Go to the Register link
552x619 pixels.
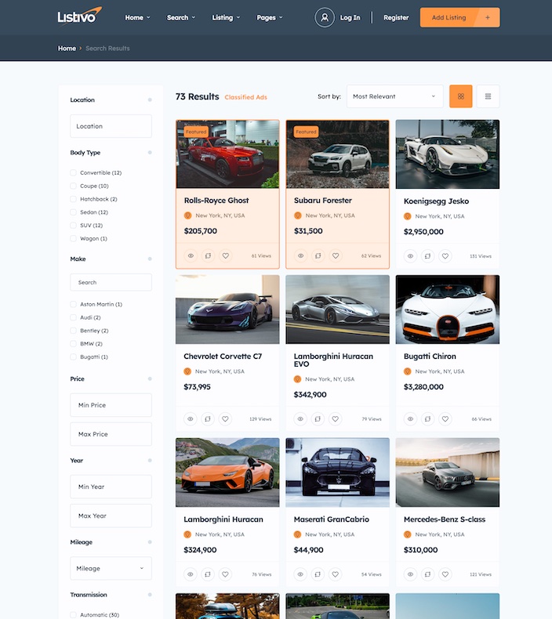396,17
